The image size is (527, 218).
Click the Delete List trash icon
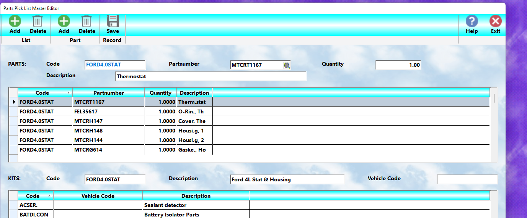(x=38, y=21)
